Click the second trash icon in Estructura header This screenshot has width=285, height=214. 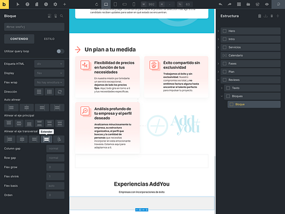click(x=272, y=16)
